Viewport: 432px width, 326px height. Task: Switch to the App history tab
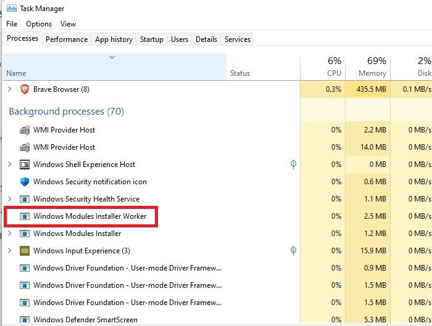pos(114,39)
